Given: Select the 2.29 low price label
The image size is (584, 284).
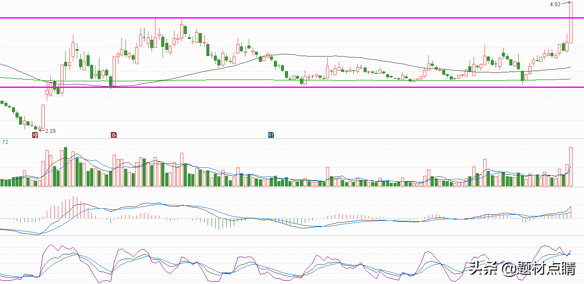Looking at the screenshot, I should click(x=51, y=131).
